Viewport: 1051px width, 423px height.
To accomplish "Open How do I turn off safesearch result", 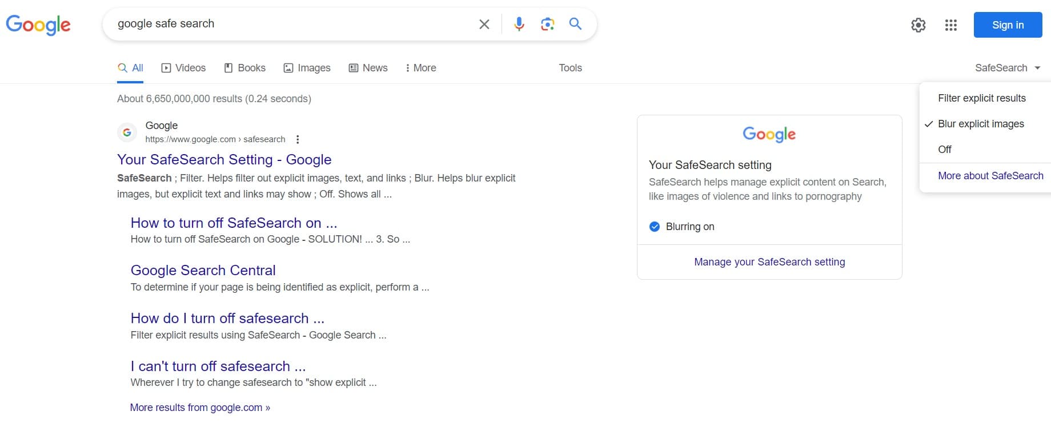I will pyautogui.click(x=227, y=318).
